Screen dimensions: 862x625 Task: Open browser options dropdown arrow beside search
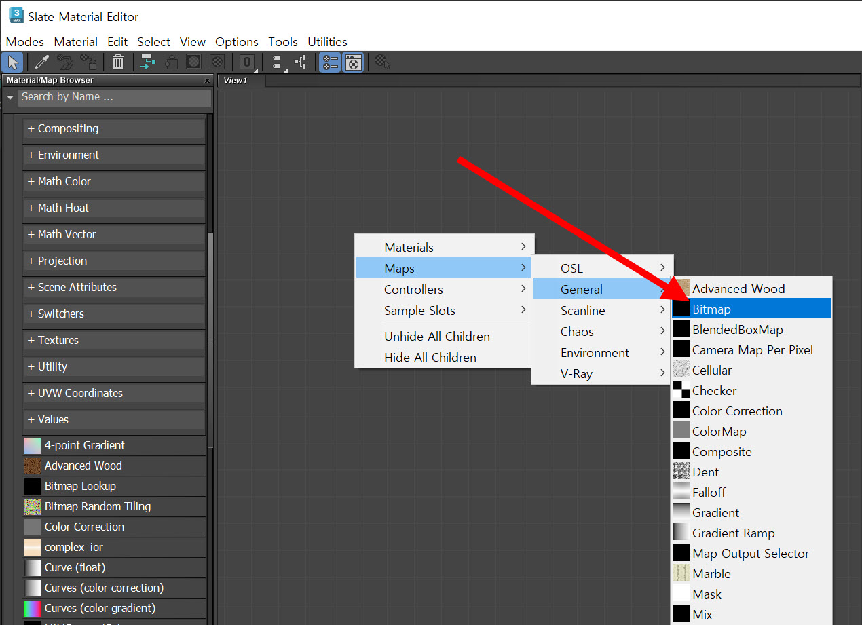coord(10,98)
